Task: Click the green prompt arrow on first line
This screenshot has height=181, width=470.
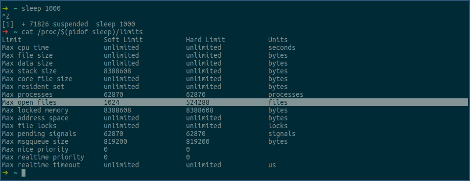Action: (x=5, y=8)
